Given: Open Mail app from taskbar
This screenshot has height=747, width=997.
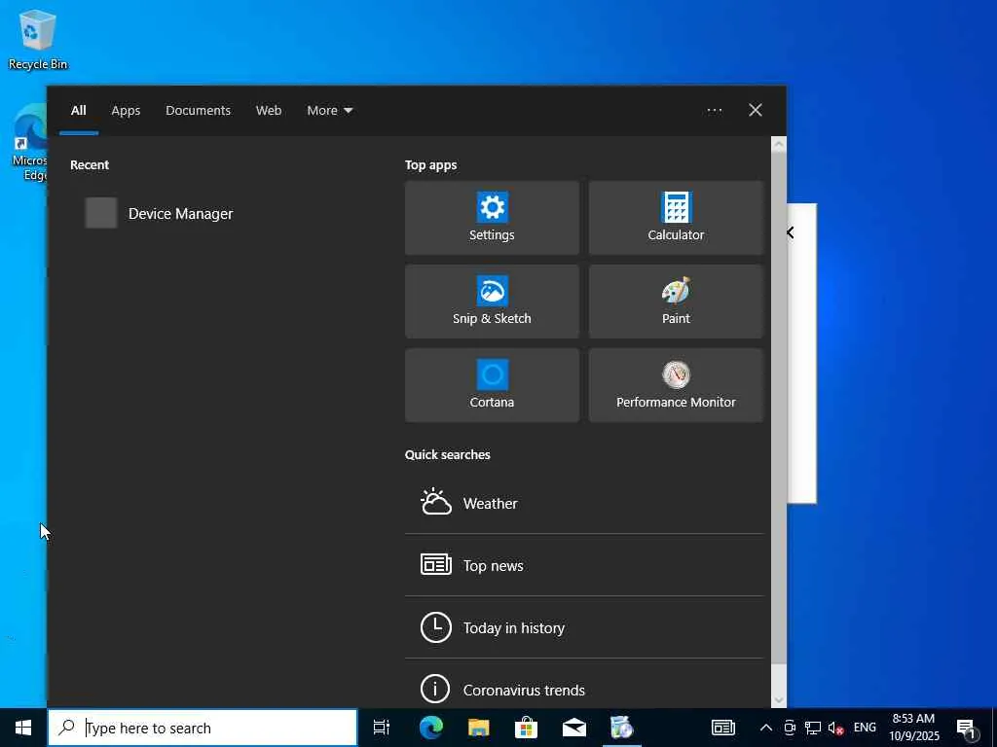Looking at the screenshot, I should pyautogui.click(x=573, y=728).
